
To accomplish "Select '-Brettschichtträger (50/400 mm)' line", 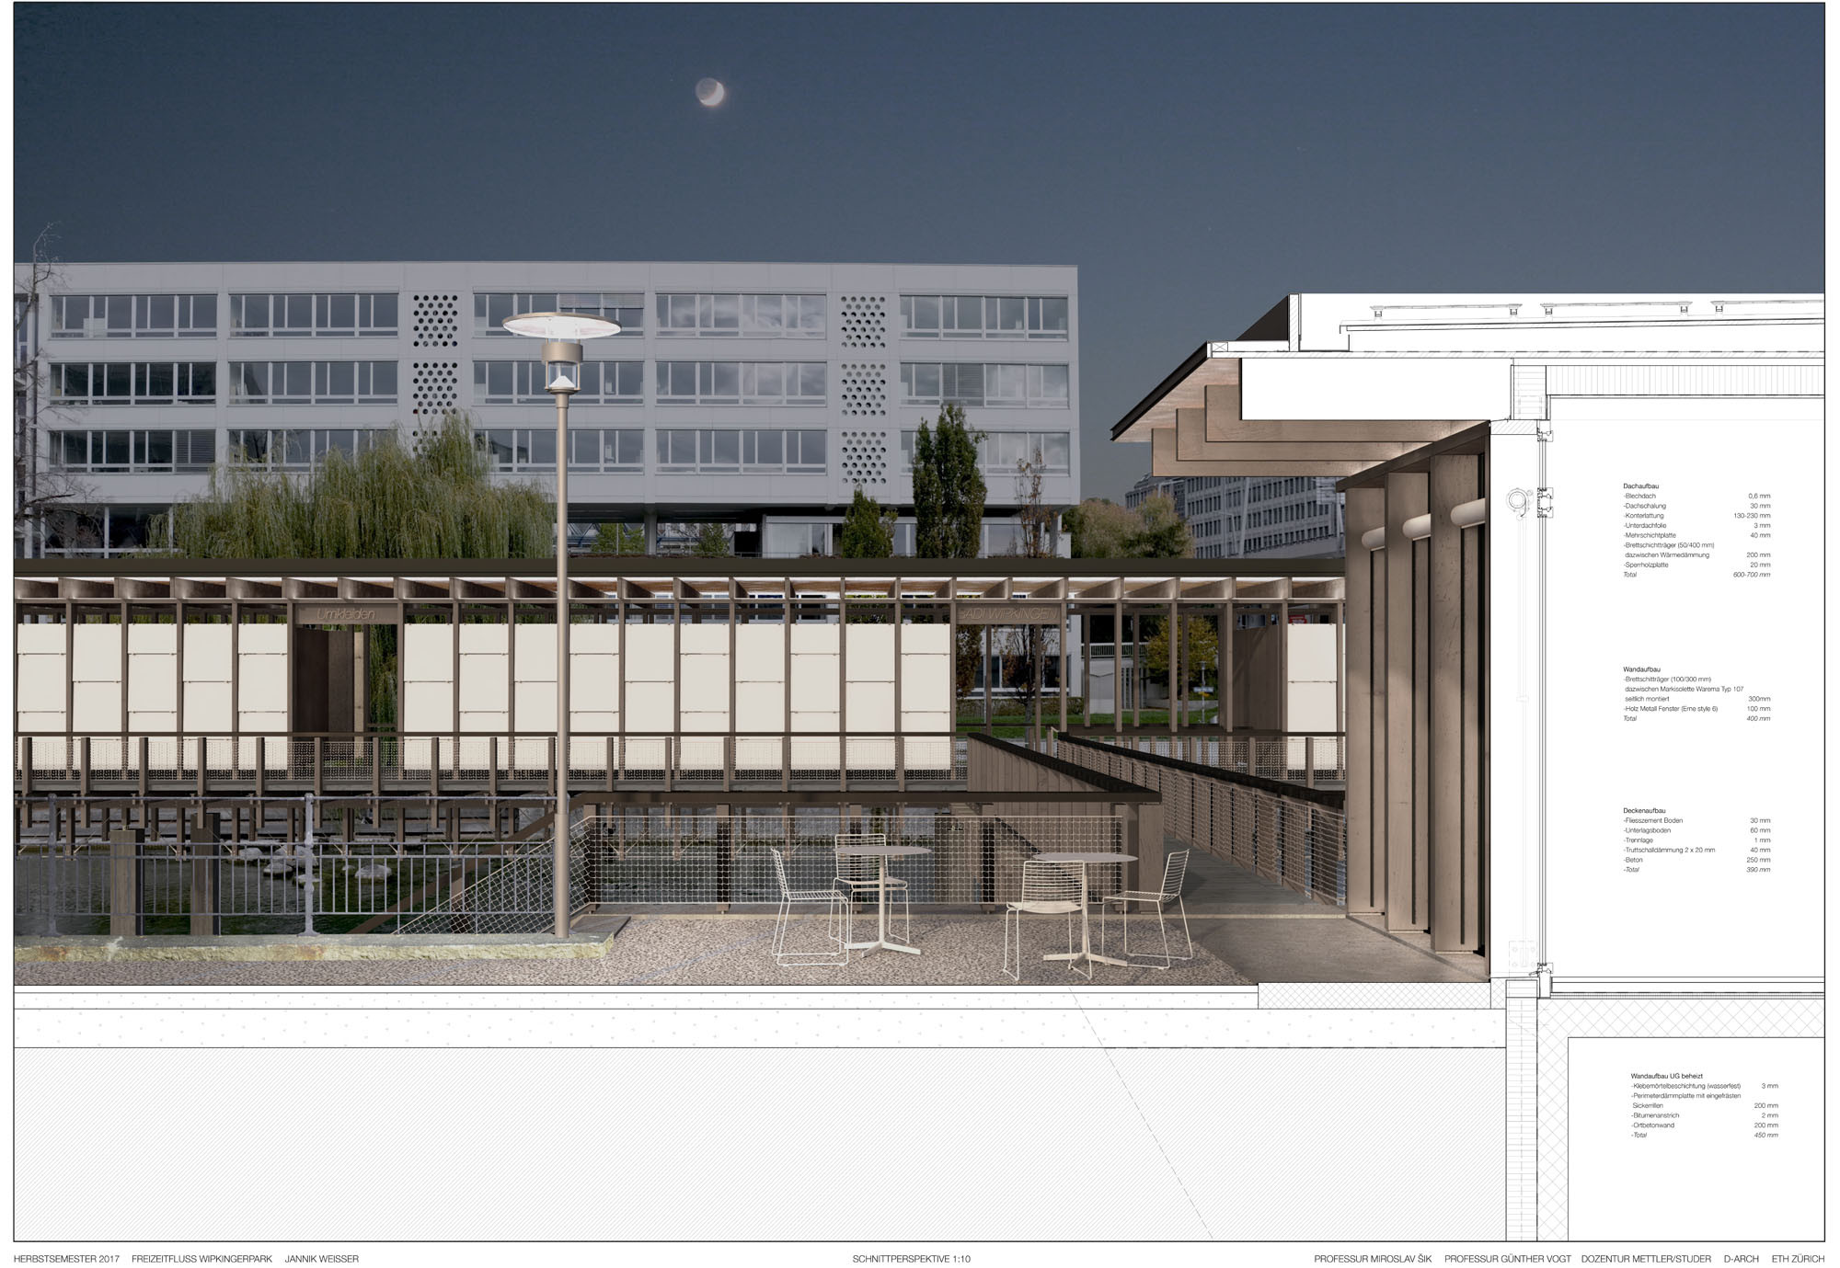I will (1668, 545).
